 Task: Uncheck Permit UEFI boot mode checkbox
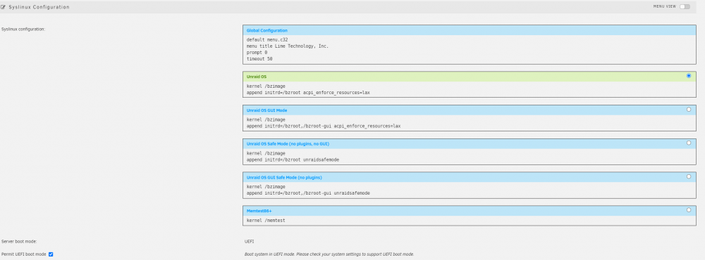51,254
